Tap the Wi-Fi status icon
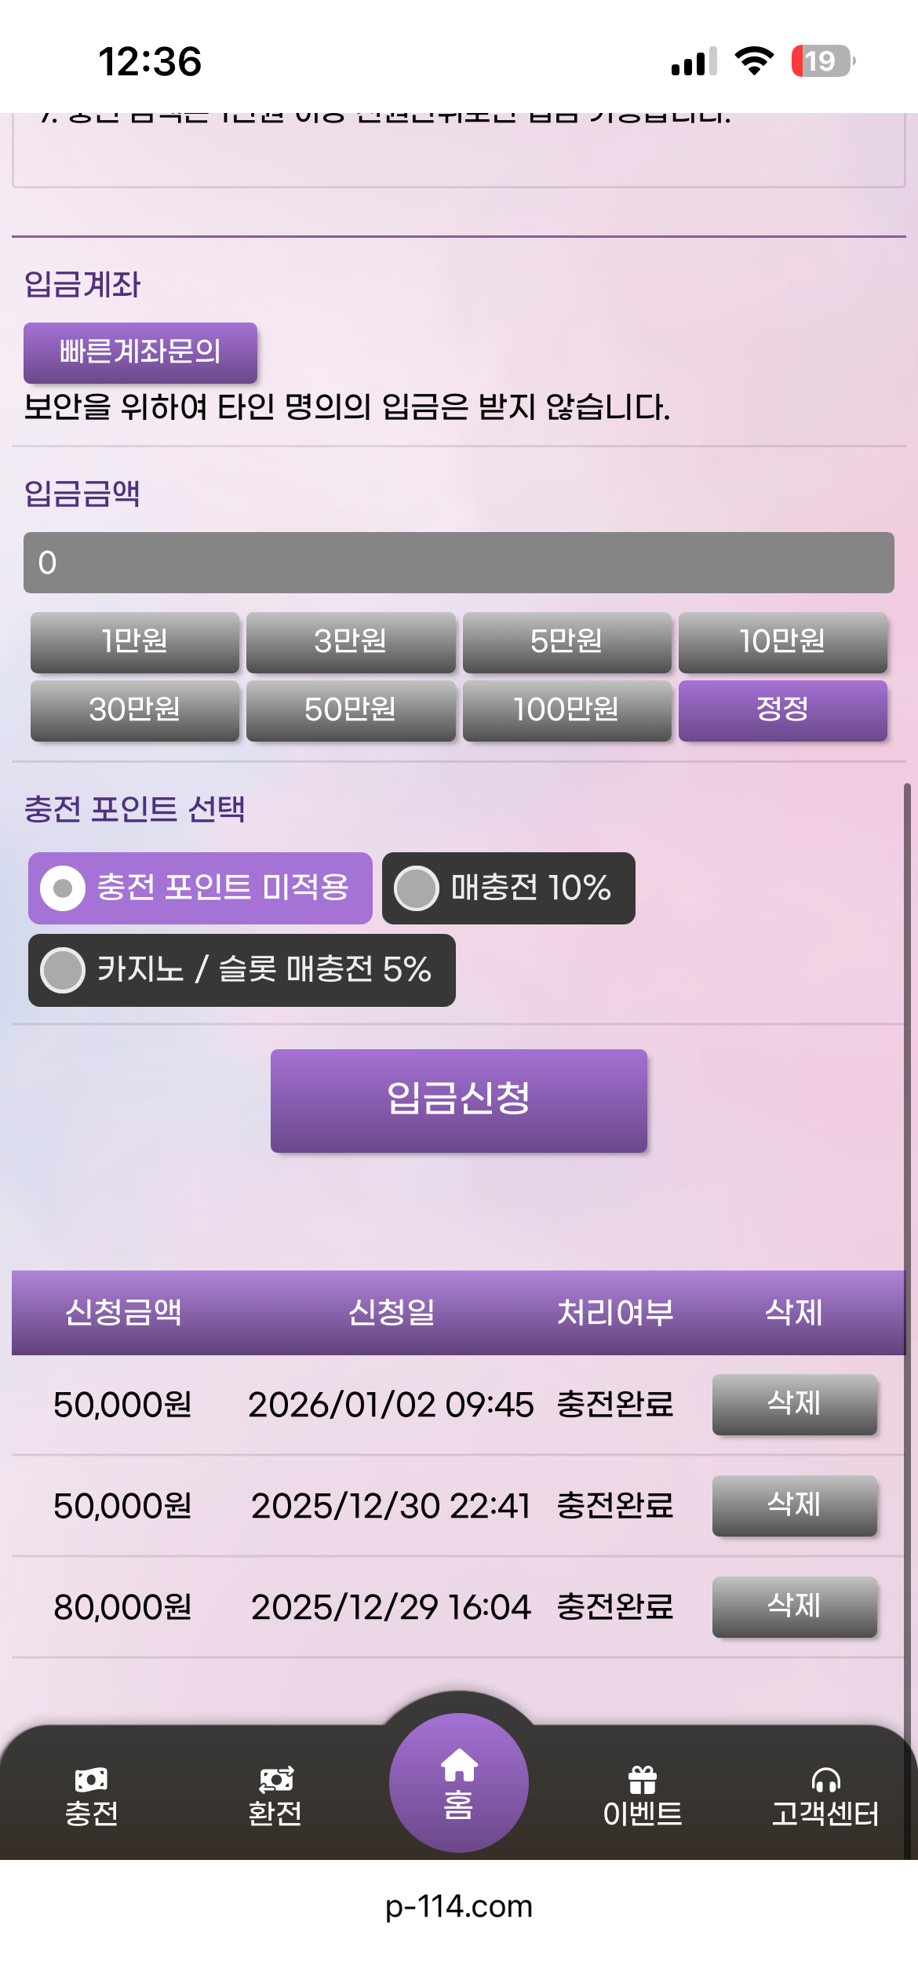This screenshot has height=1987, width=918. coord(754,61)
